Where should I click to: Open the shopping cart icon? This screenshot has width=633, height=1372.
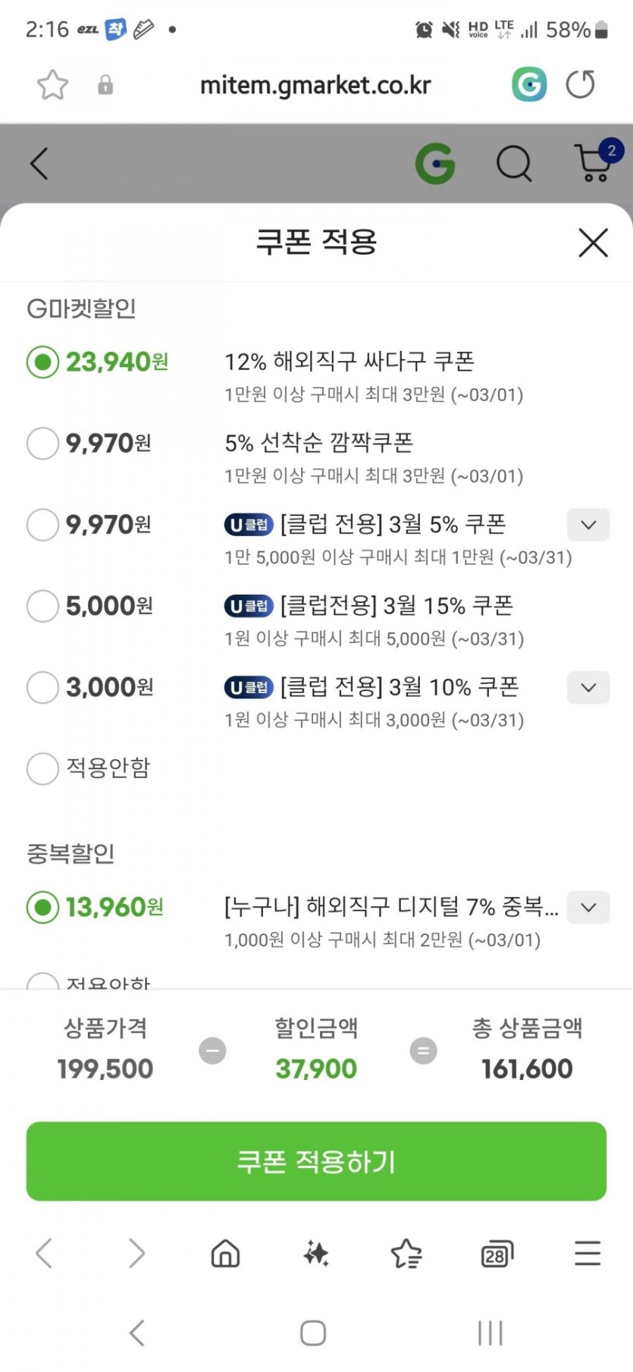tap(594, 162)
